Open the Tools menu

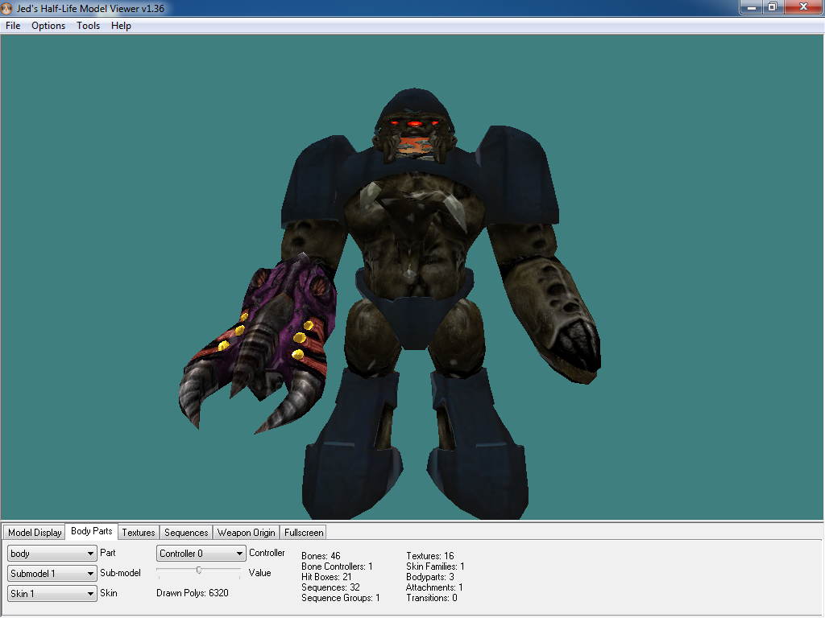[88, 26]
